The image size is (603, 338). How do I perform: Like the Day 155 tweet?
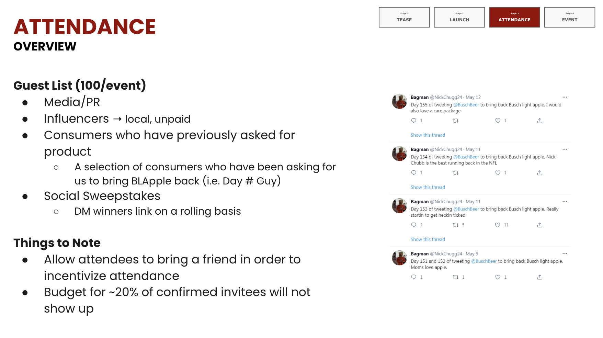498,121
